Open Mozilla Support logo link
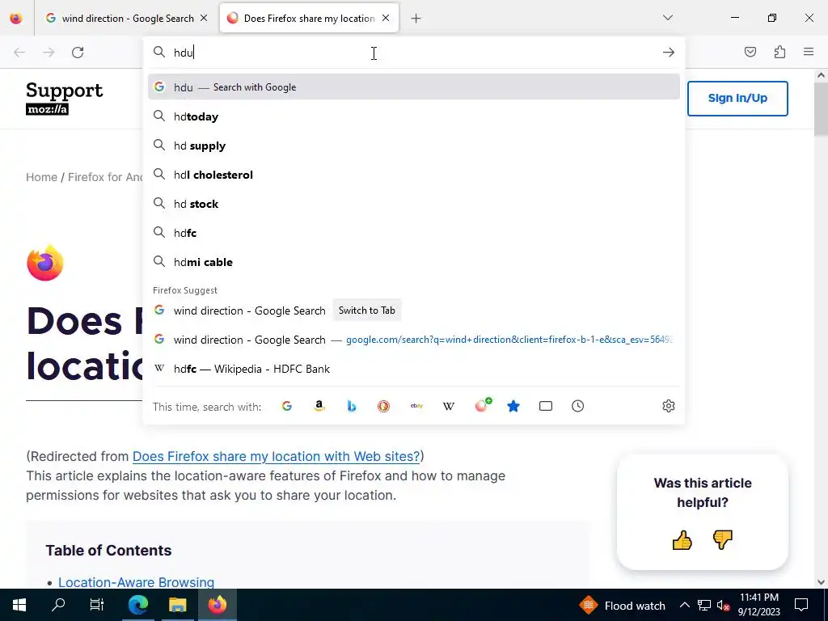 pos(64,98)
